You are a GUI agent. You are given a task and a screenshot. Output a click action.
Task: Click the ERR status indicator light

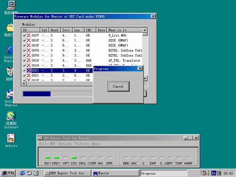[110, 158]
